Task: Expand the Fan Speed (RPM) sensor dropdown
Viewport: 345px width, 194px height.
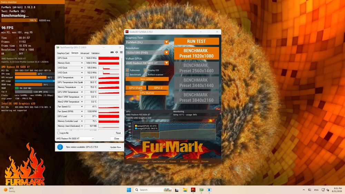Action: pyautogui.click(x=82, y=111)
